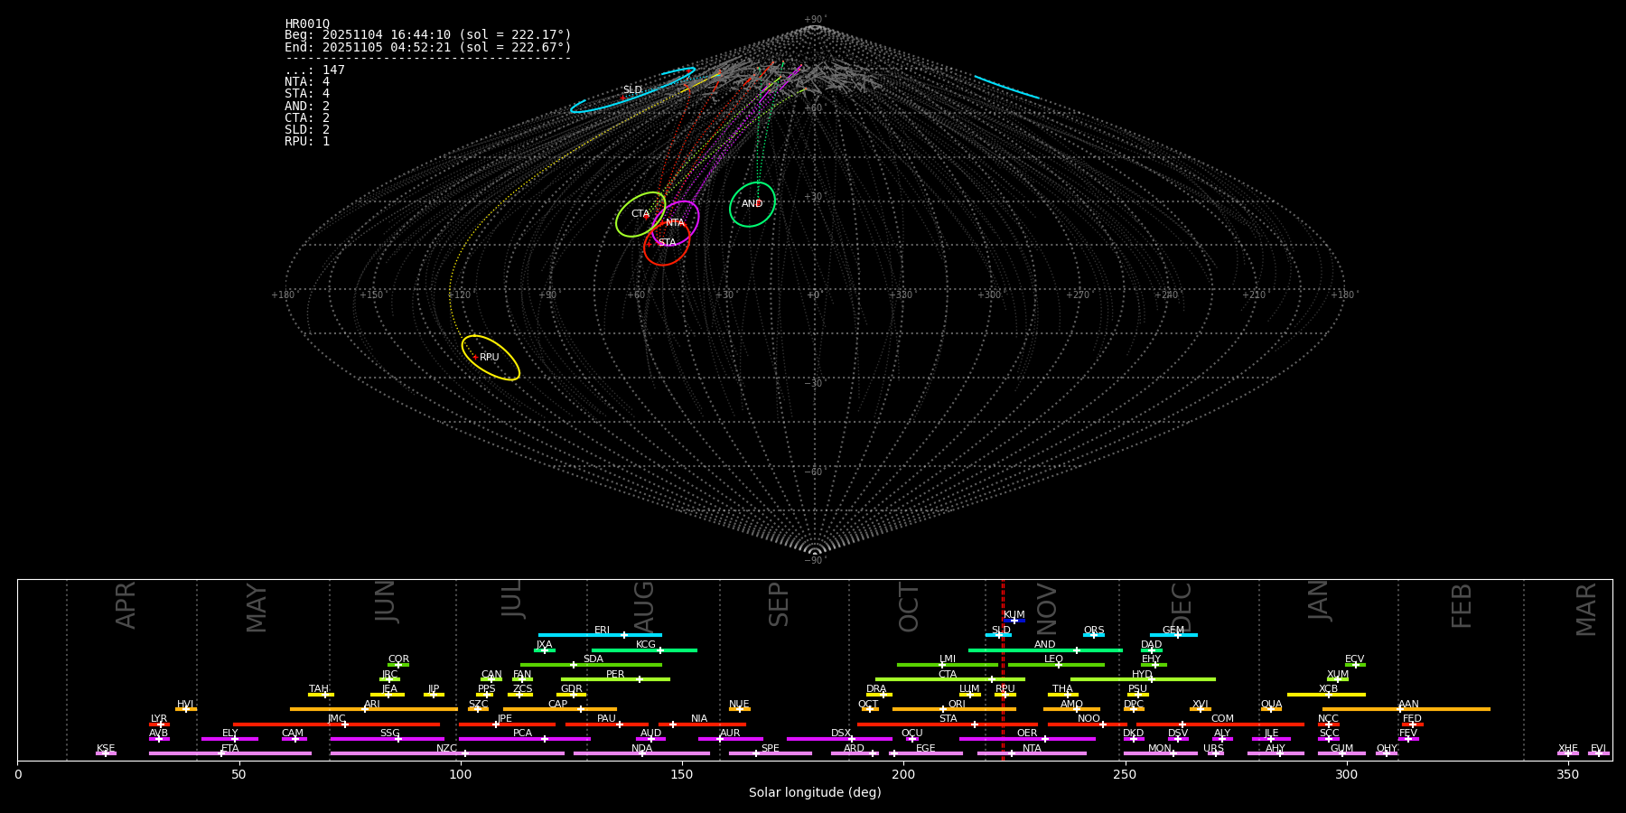Select the OER shower bar in timeline
The height and width of the screenshot is (813, 1626).
pos(1027,739)
